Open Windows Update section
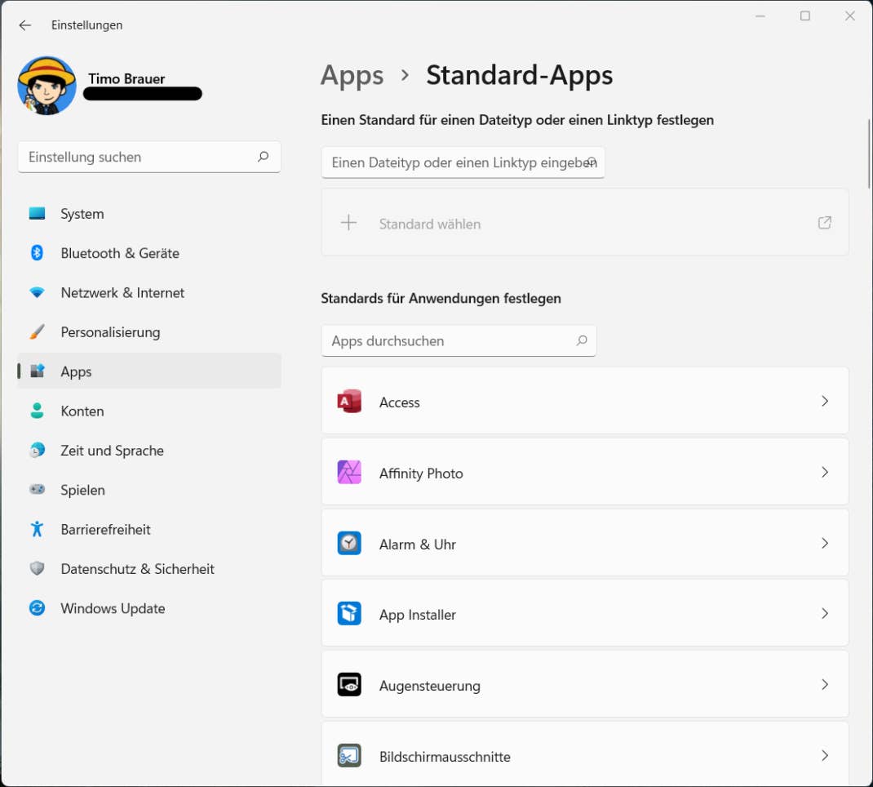Viewport: 873px width, 787px height. [149, 609]
